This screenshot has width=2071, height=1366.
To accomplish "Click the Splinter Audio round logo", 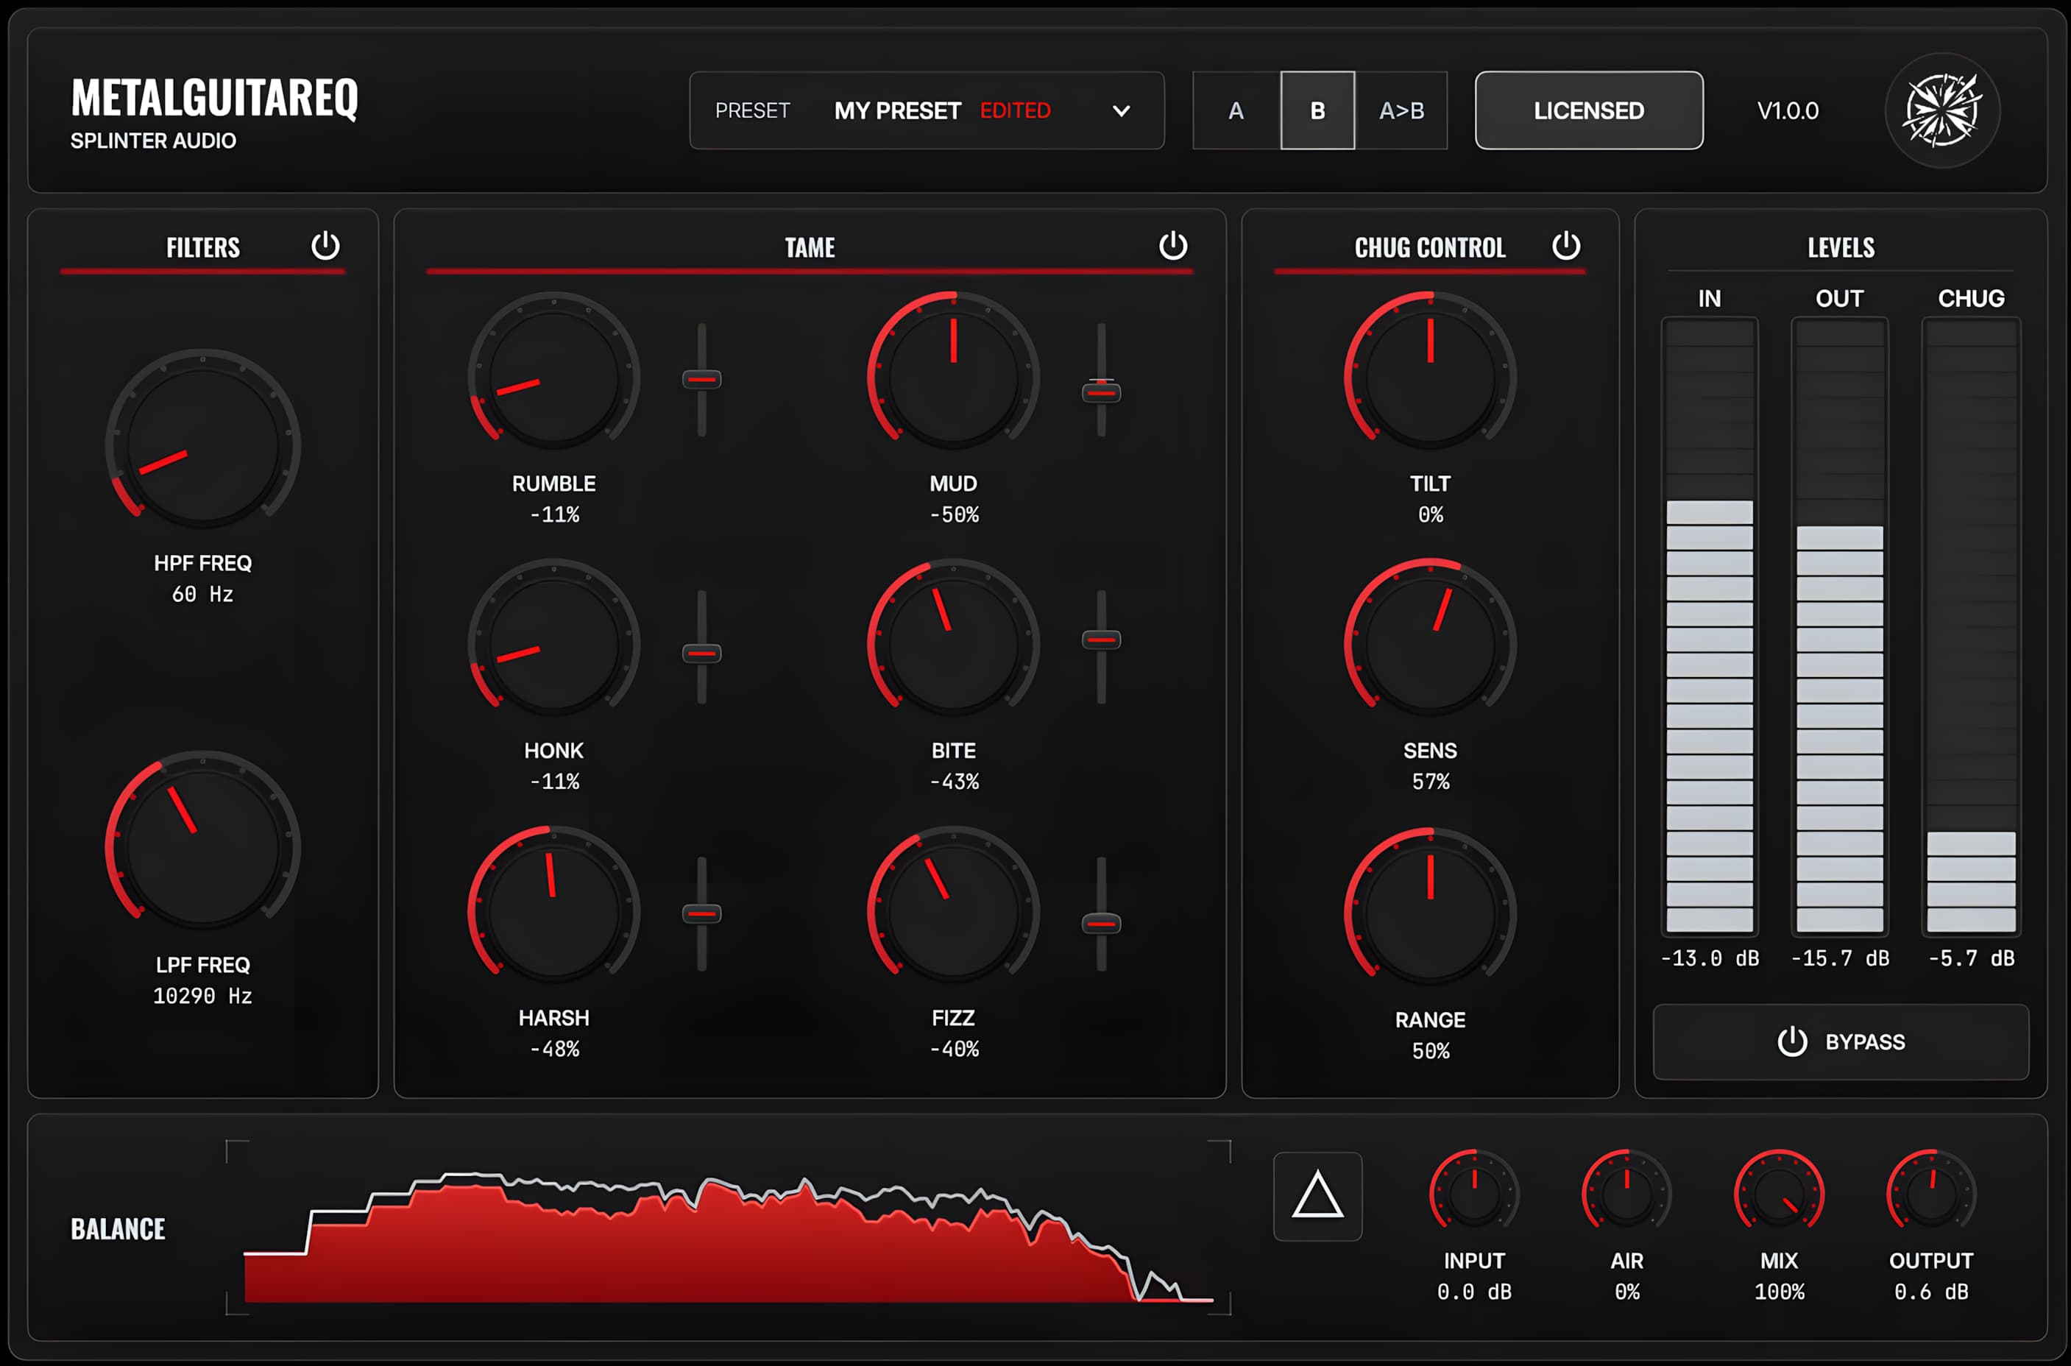I will (x=1942, y=110).
